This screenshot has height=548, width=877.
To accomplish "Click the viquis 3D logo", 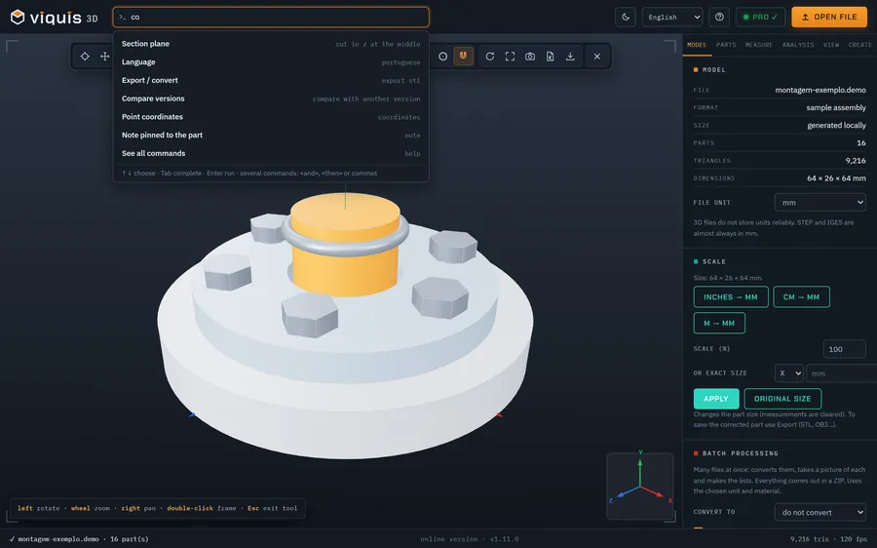I will click(55, 18).
